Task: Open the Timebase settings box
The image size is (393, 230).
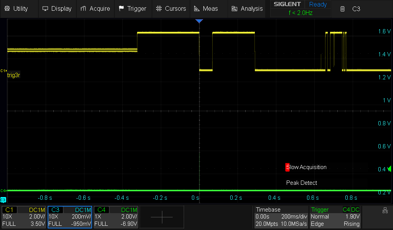Action: pyautogui.click(x=281, y=217)
